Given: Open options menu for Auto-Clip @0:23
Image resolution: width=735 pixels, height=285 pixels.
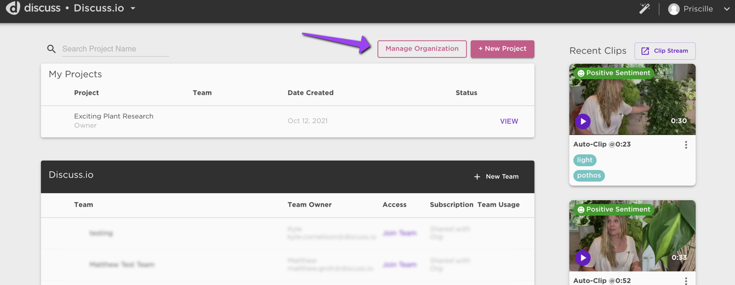Looking at the screenshot, I should (x=686, y=145).
